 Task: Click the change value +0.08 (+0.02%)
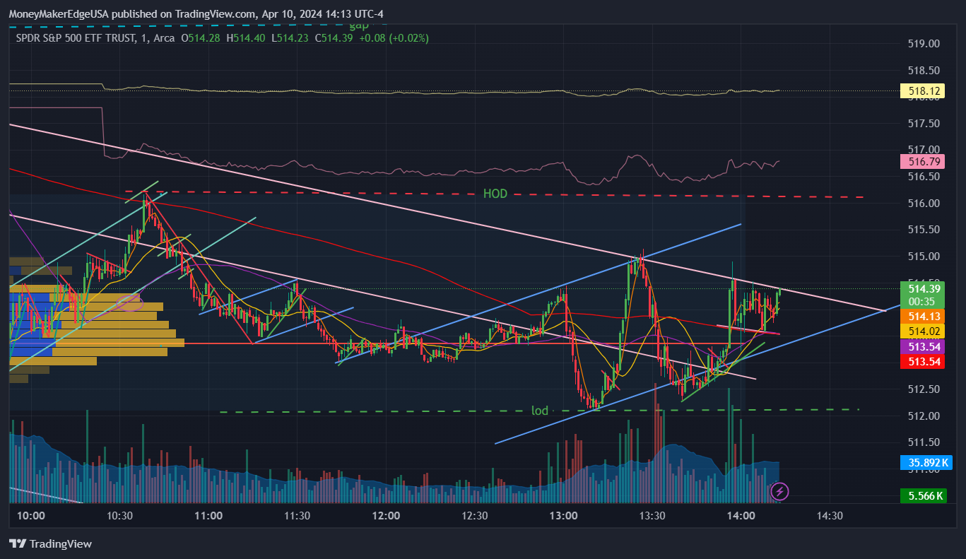[394, 37]
